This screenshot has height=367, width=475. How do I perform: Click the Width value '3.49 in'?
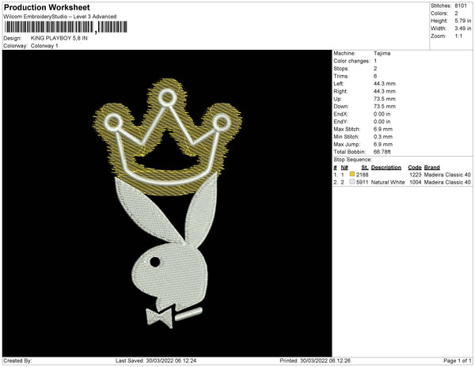(463, 28)
